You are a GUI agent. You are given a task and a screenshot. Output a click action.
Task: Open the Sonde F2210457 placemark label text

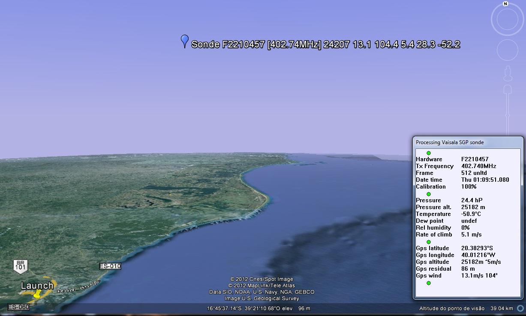click(x=325, y=44)
